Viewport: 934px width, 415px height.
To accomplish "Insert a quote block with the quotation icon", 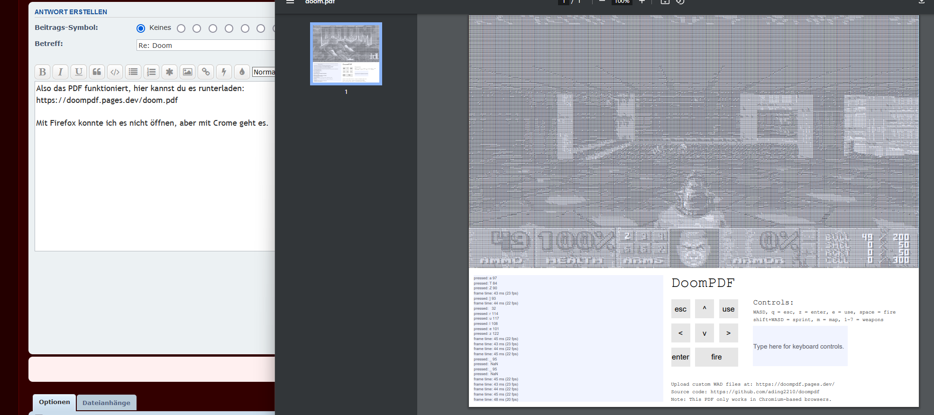I will pos(97,72).
